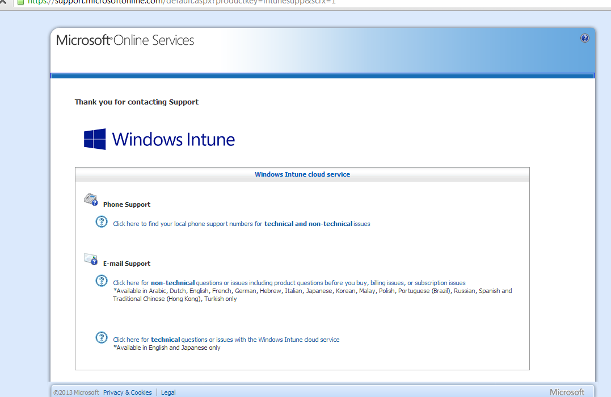Click the ©2013 Microsoft footer text
This screenshot has width=611, height=397.
pos(71,392)
